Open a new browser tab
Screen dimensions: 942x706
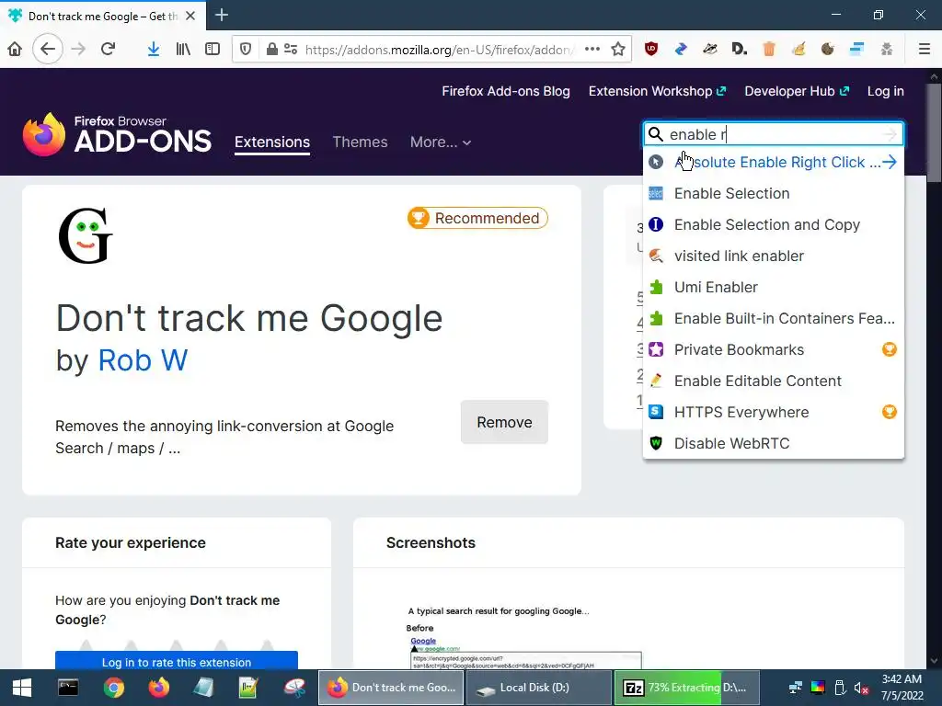pos(222,15)
